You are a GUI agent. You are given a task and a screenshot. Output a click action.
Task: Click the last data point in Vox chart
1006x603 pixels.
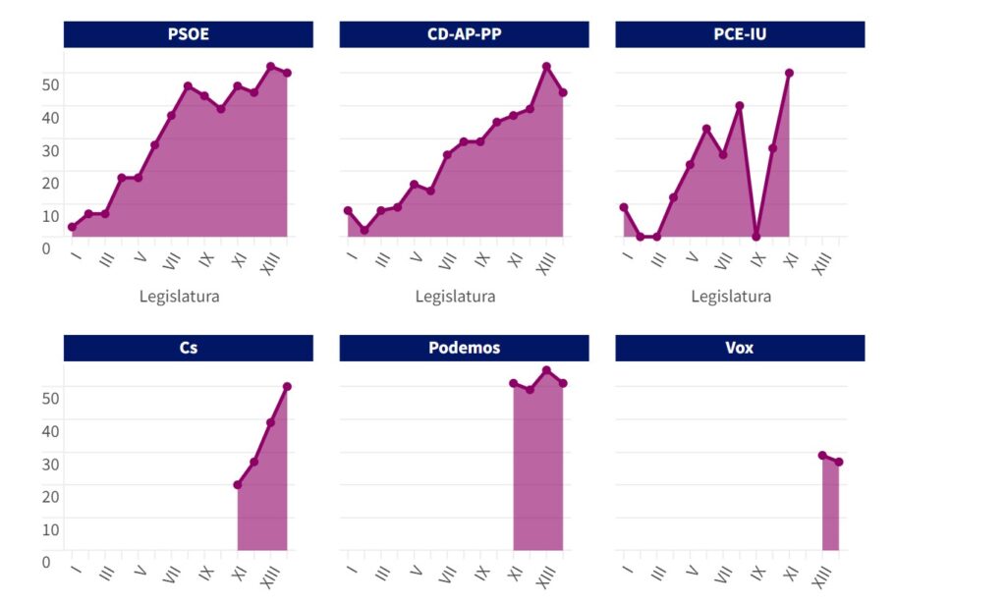tap(839, 462)
